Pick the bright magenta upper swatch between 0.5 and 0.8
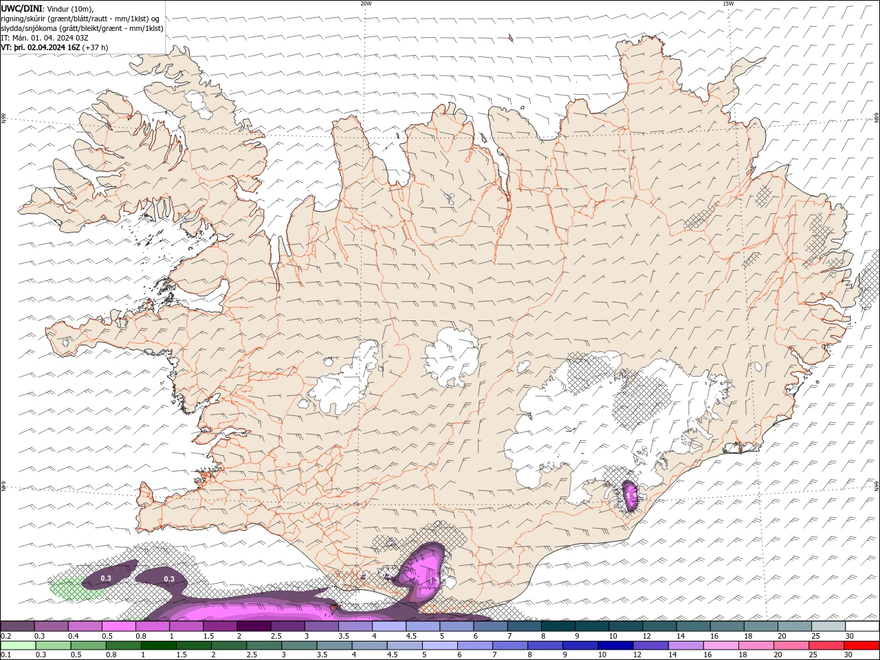The height and width of the screenshot is (660, 880). (x=118, y=626)
